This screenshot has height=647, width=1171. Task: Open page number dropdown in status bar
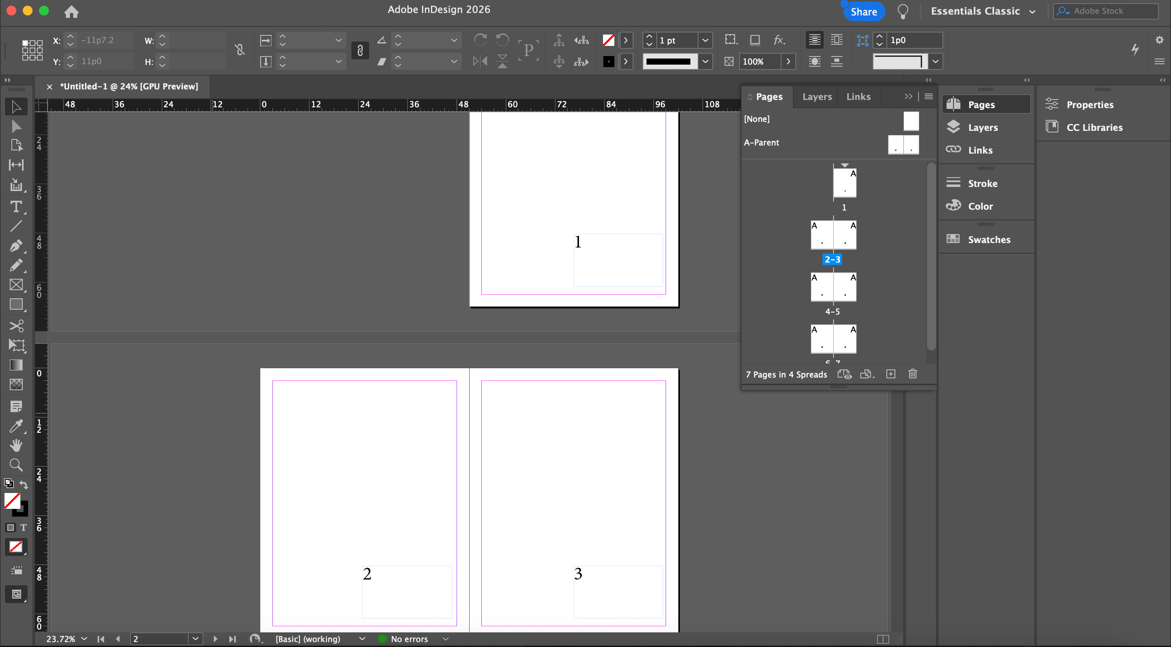196,639
